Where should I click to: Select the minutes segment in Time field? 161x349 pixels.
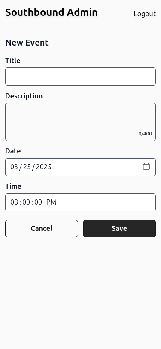point(26,202)
